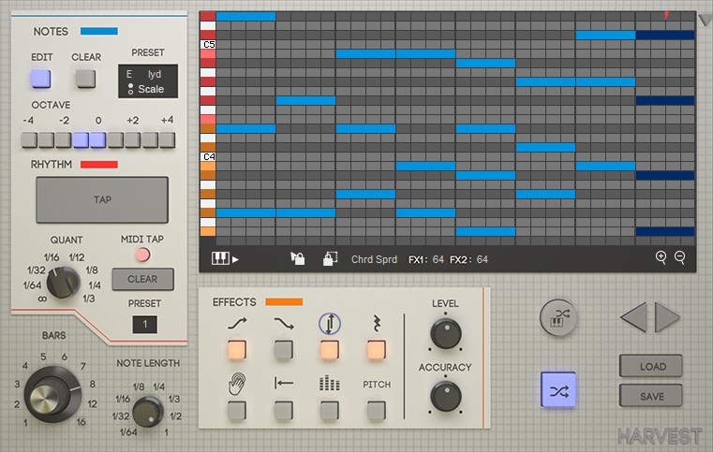Viewport: 713px width, 452px height.
Task: Open the E lyd scale preset selector
Action: tap(145, 81)
